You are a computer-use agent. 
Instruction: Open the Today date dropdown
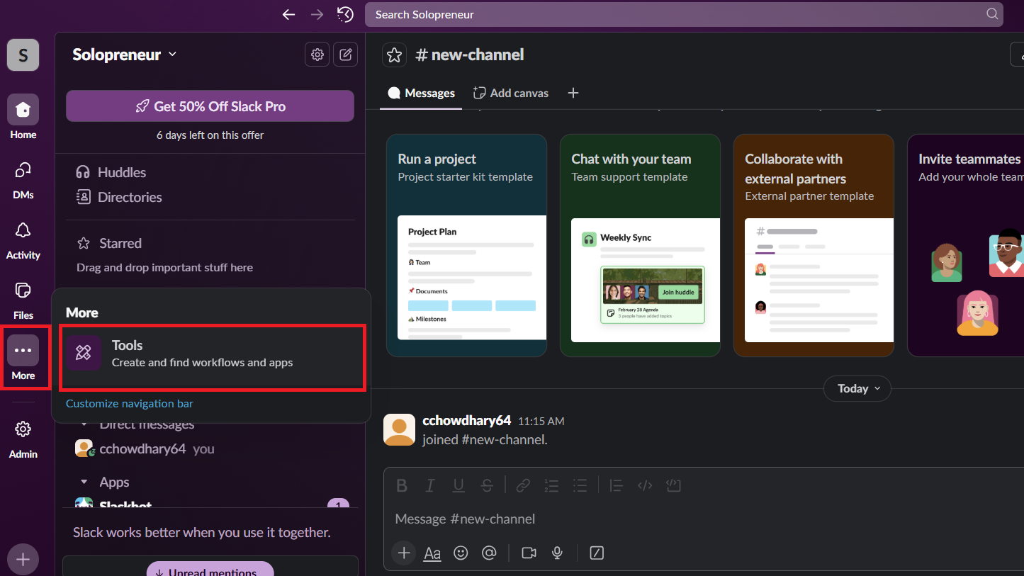857,388
